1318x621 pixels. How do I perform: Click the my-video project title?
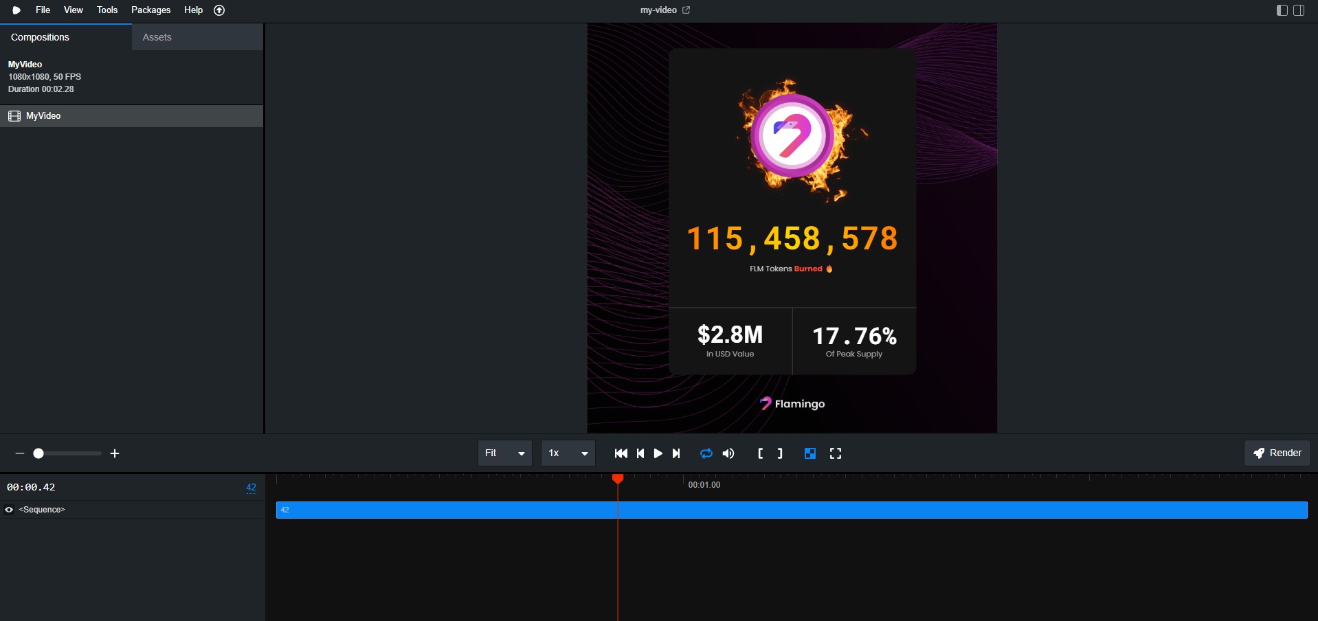pos(658,10)
